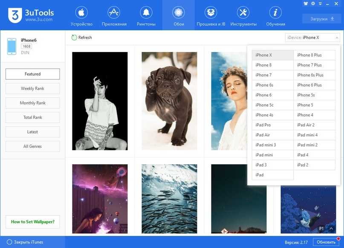
Task: Open the Прошивка и JB section
Action: point(211,16)
